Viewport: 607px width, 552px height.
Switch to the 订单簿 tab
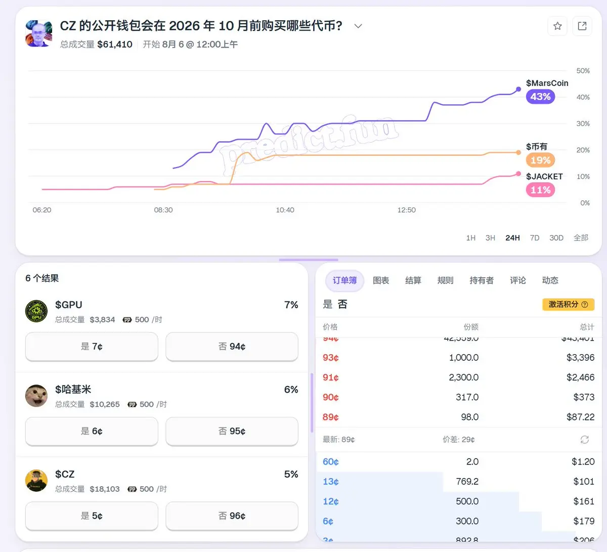point(344,281)
